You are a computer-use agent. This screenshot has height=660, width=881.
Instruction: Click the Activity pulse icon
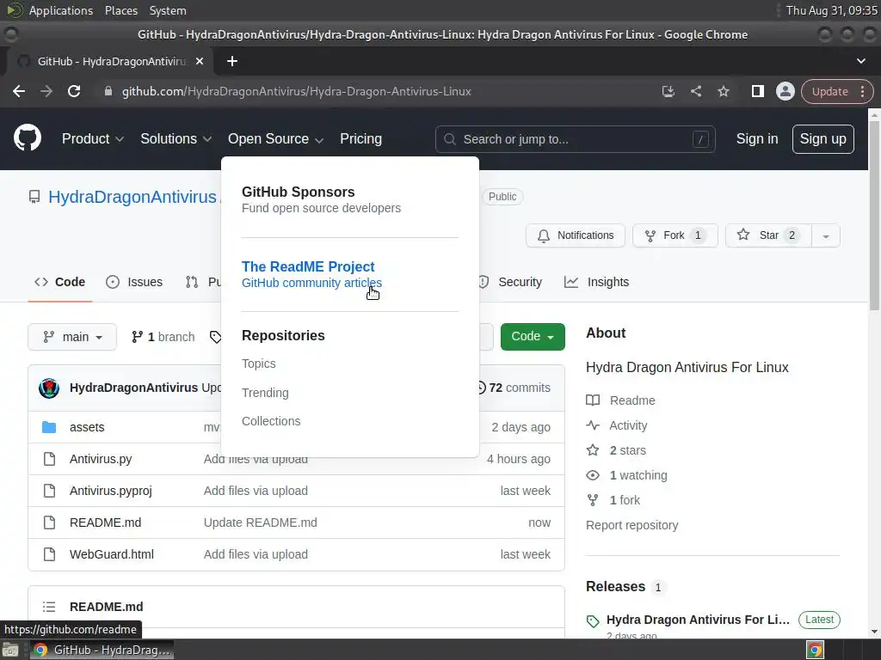(593, 425)
